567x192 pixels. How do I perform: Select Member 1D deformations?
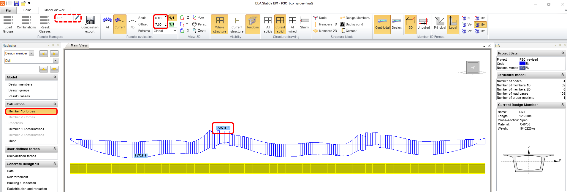pos(26,129)
